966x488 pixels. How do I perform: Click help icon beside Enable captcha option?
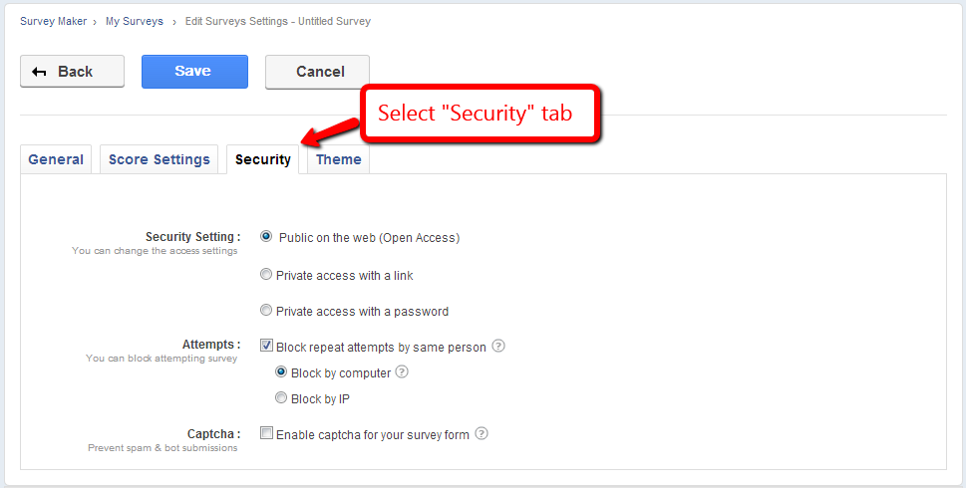click(482, 434)
